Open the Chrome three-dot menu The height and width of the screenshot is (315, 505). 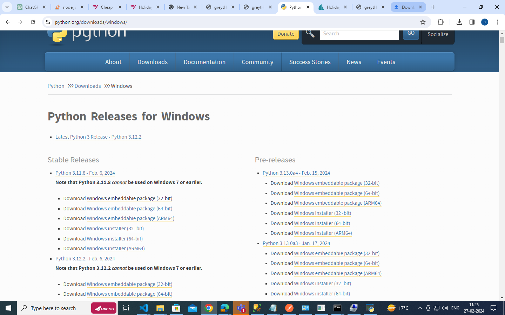497,22
